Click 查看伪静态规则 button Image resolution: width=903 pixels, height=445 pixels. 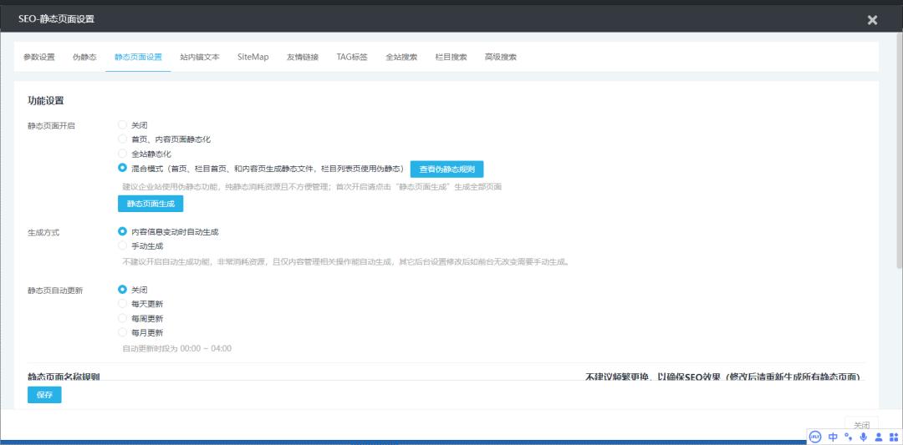pyautogui.click(x=446, y=169)
